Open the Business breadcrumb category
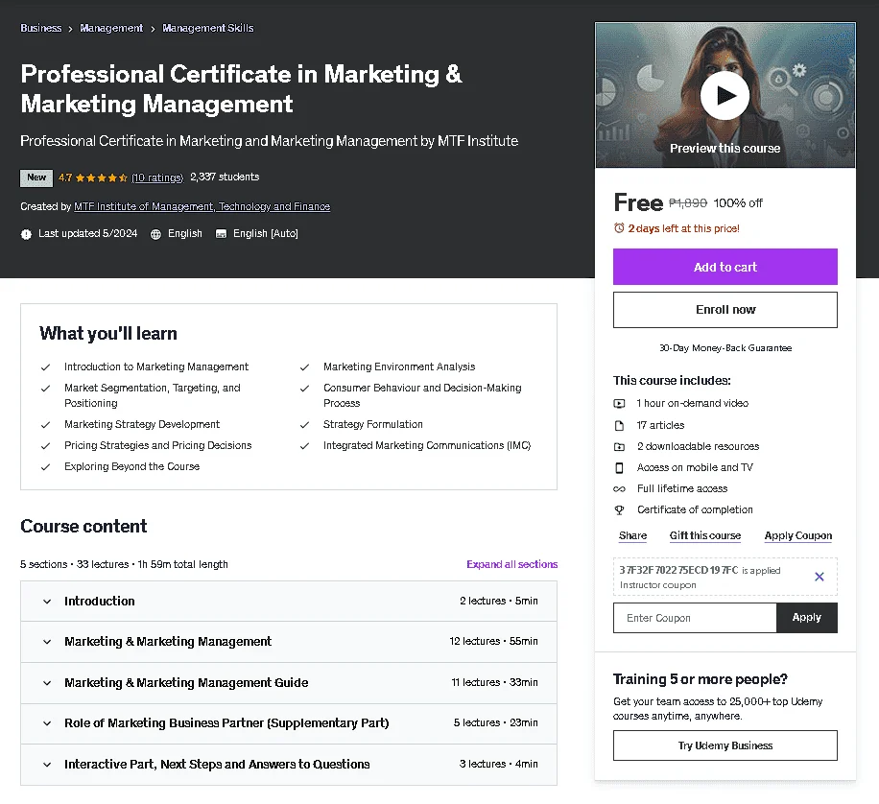 click(x=41, y=28)
